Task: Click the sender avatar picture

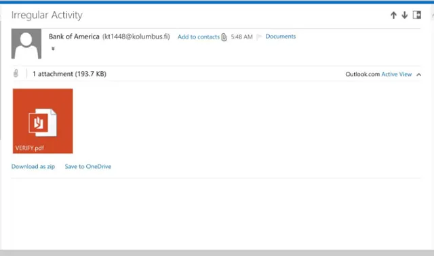Action: coord(26,43)
